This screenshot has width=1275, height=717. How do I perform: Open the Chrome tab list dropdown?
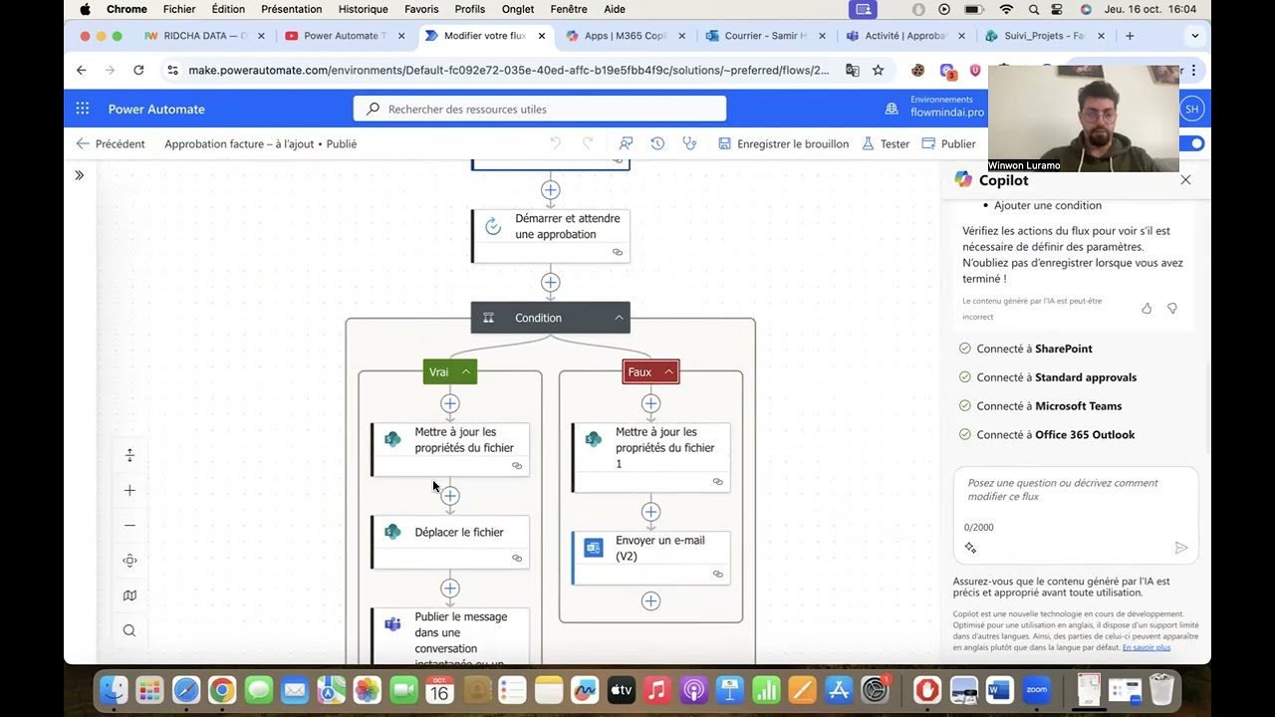1194,36
